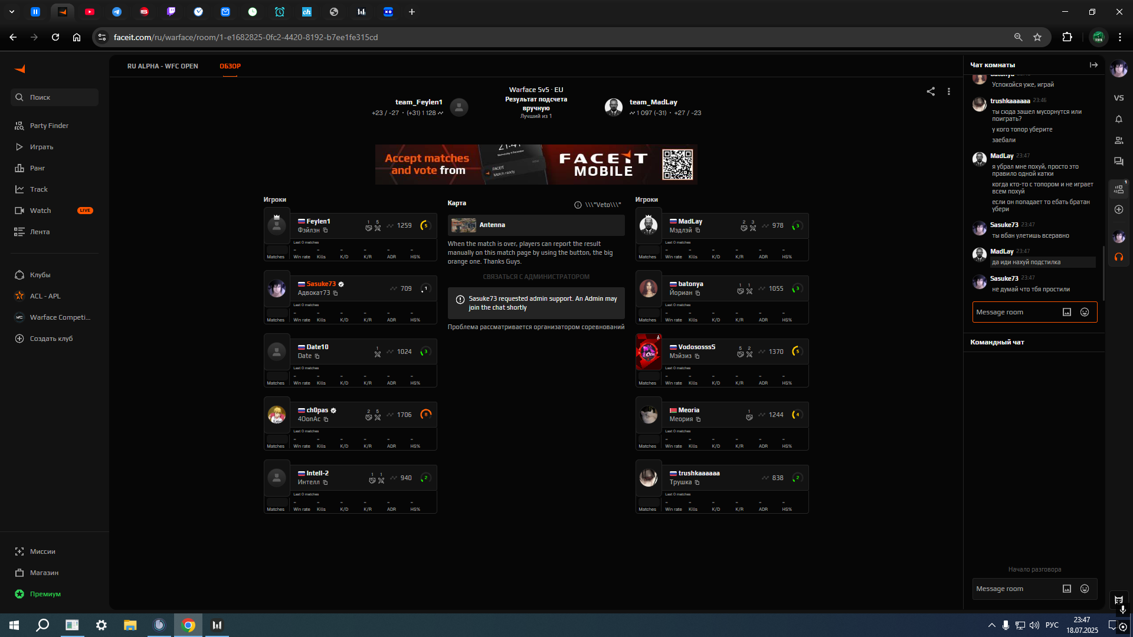This screenshot has width=1133, height=637.
Task: Open the friends list icon
Action: [1119, 140]
